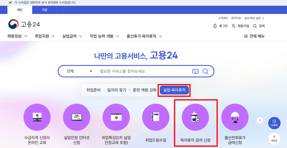The image size is (287, 148).
Task: Open 실업인정 인터넷 신청 icon
Action: [x=76, y=117]
